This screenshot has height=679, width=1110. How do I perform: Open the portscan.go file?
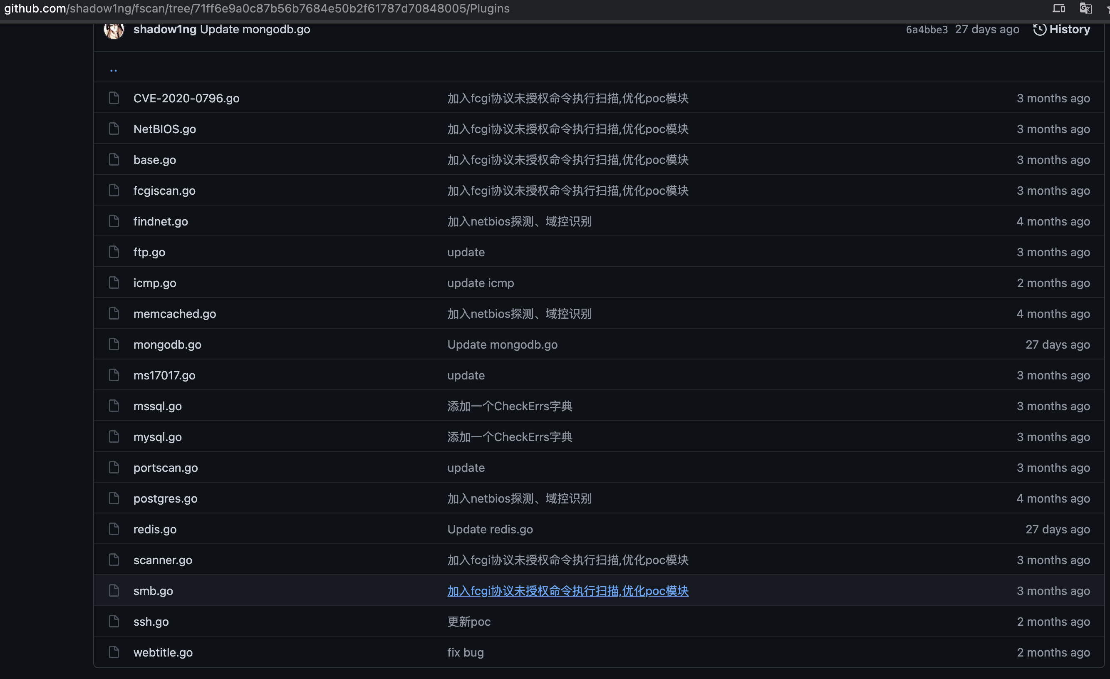165,467
